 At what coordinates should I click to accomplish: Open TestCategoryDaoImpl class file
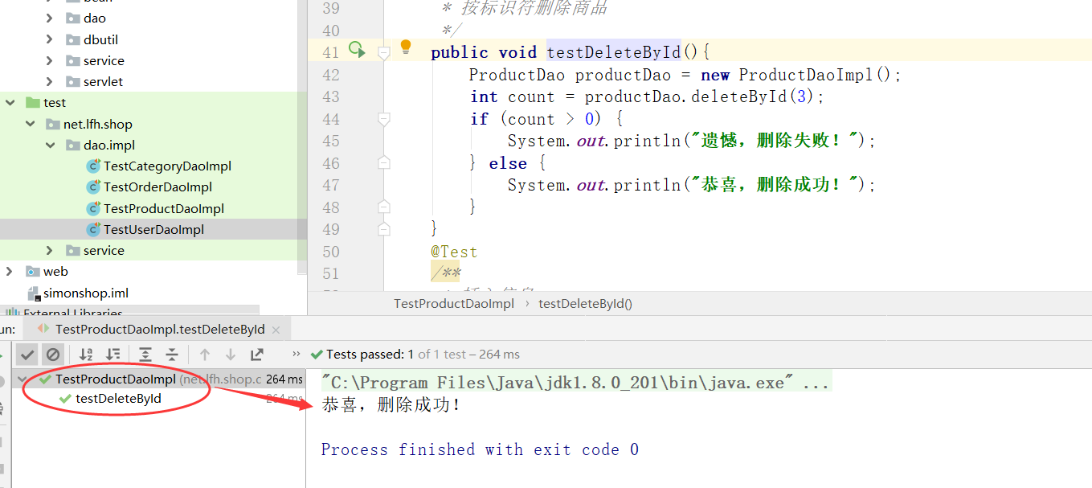[167, 166]
